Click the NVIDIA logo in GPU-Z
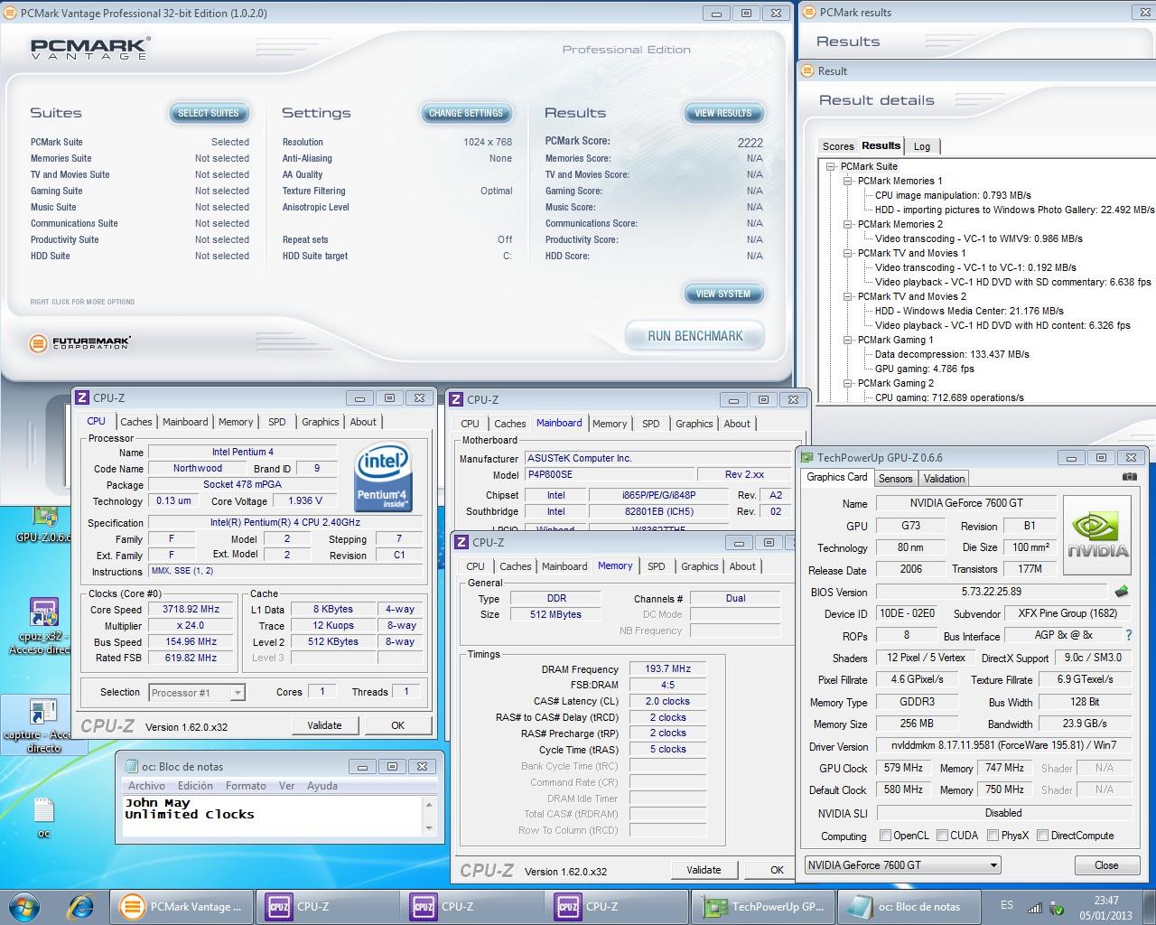Screen dimensions: 1156x925 click(x=1097, y=536)
